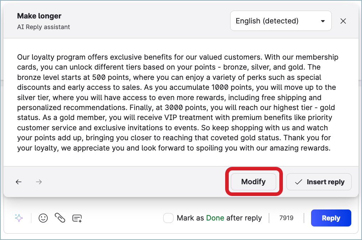Insert the generated reply

(x=319, y=182)
